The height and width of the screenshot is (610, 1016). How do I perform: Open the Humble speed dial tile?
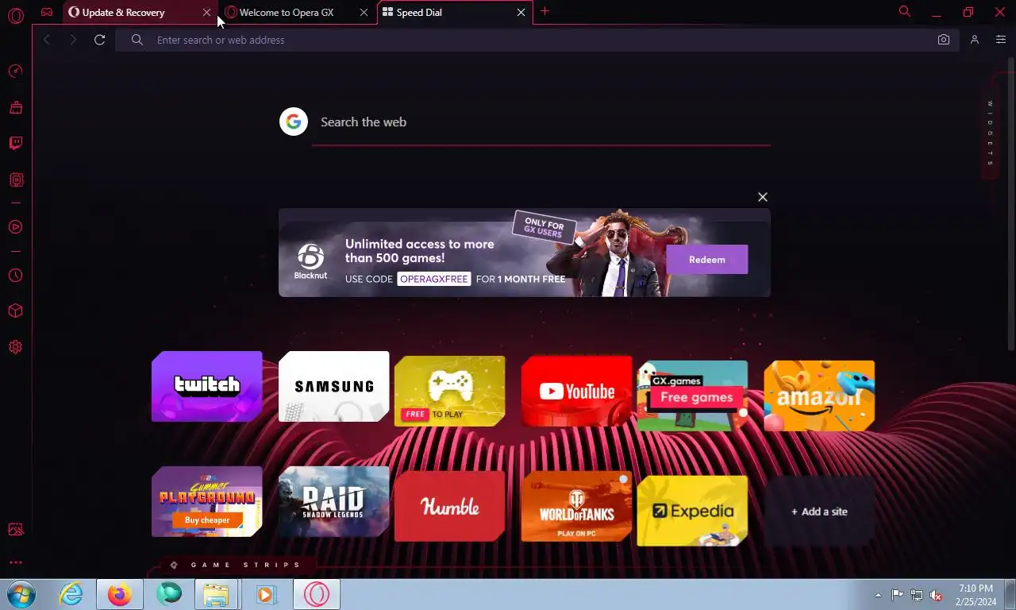coord(449,507)
